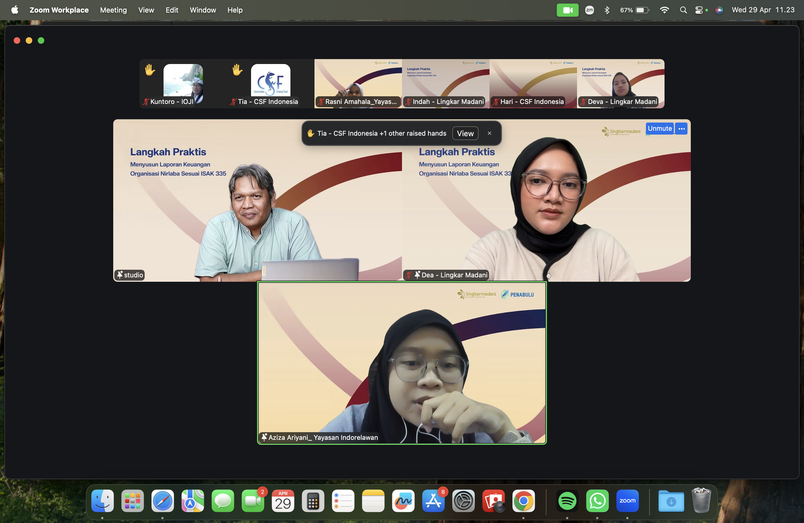804x523 pixels.
Task: Open the Zoom menu bar status icon
Action: [x=590, y=10]
